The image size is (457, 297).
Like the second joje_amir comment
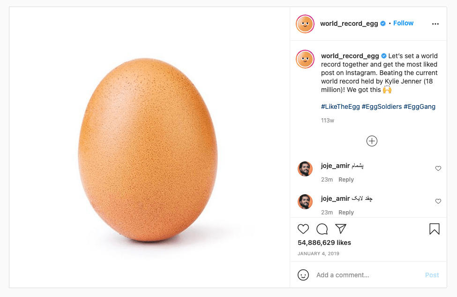[x=438, y=201]
